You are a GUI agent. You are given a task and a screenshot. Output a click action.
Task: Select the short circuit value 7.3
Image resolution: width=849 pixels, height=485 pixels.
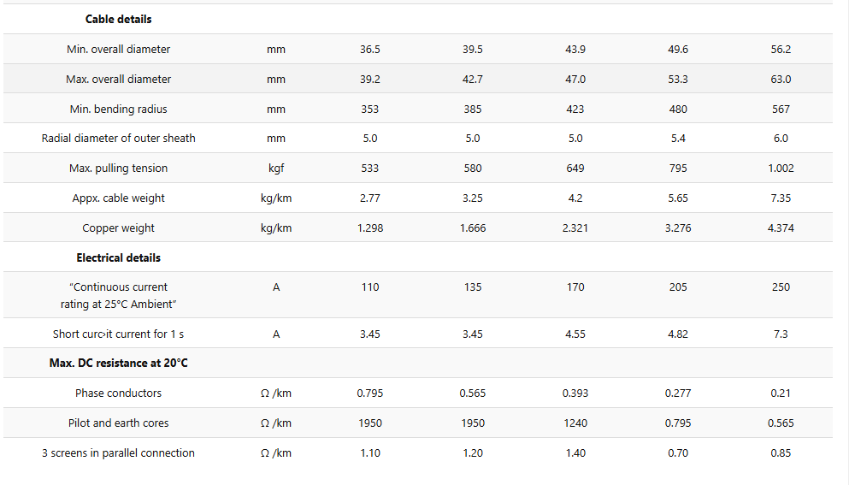click(x=781, y=334)
